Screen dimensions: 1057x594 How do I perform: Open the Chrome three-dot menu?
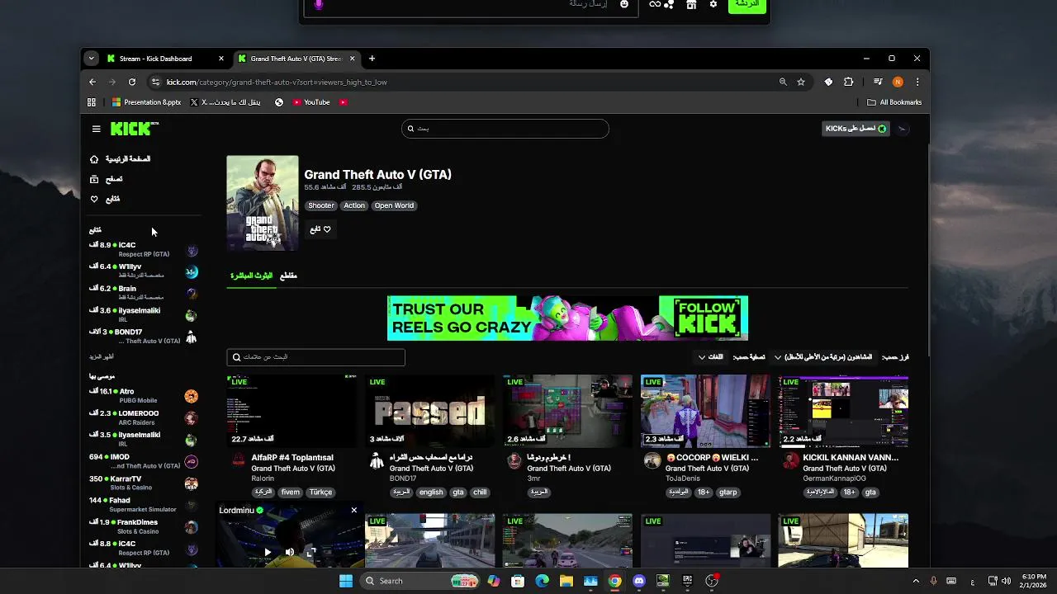(x=917, y=82)
